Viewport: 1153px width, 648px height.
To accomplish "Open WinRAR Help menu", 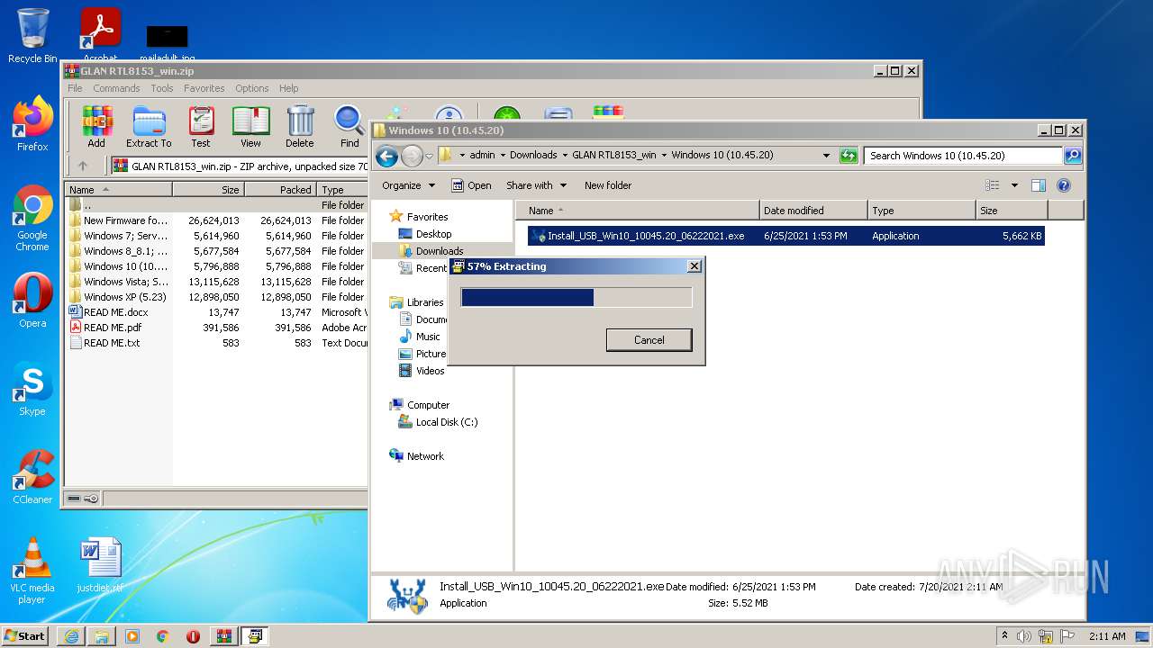I will tap(288, 88).
